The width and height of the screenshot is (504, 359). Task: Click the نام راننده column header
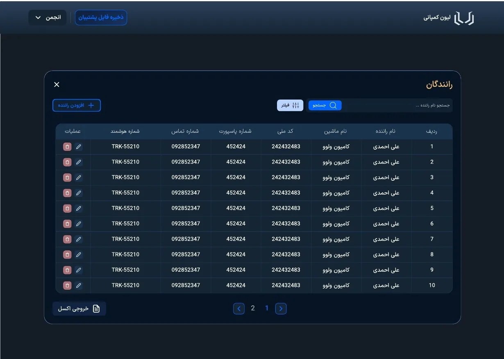(386, 131)
